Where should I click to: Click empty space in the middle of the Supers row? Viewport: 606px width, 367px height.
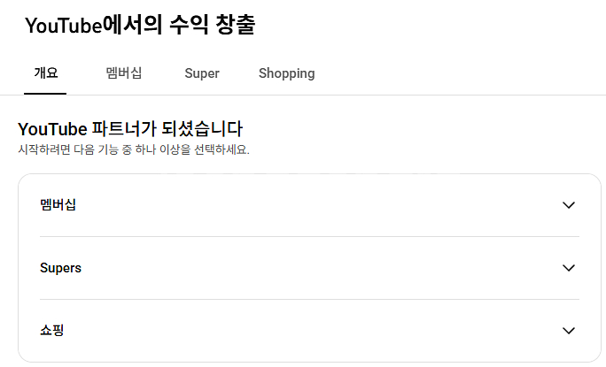[310, 268]
